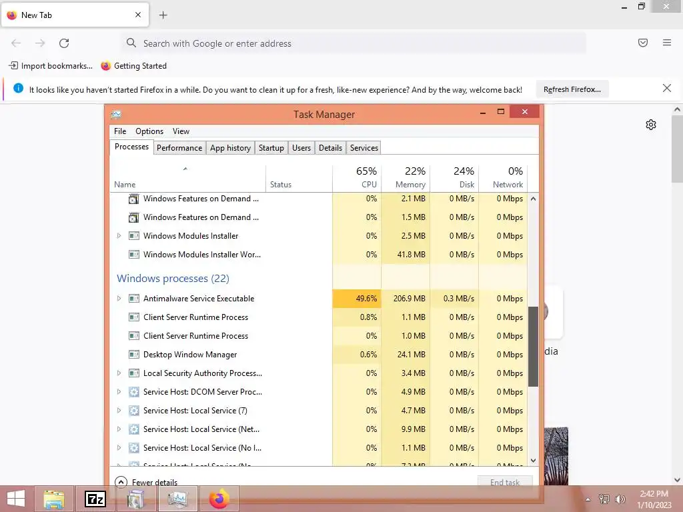
Task: Open the Task Manager View menu
Action: 181,131
